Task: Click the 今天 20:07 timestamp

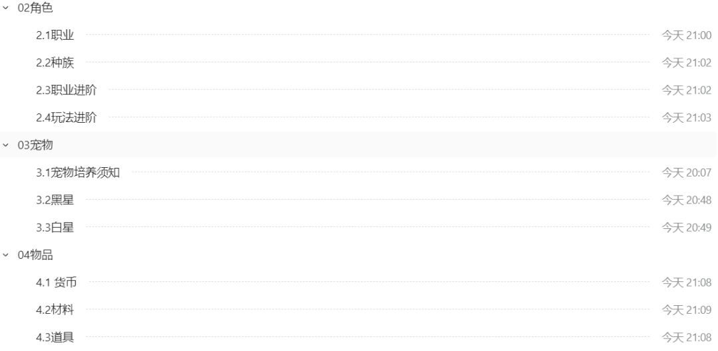Action: tap(686, 173)
